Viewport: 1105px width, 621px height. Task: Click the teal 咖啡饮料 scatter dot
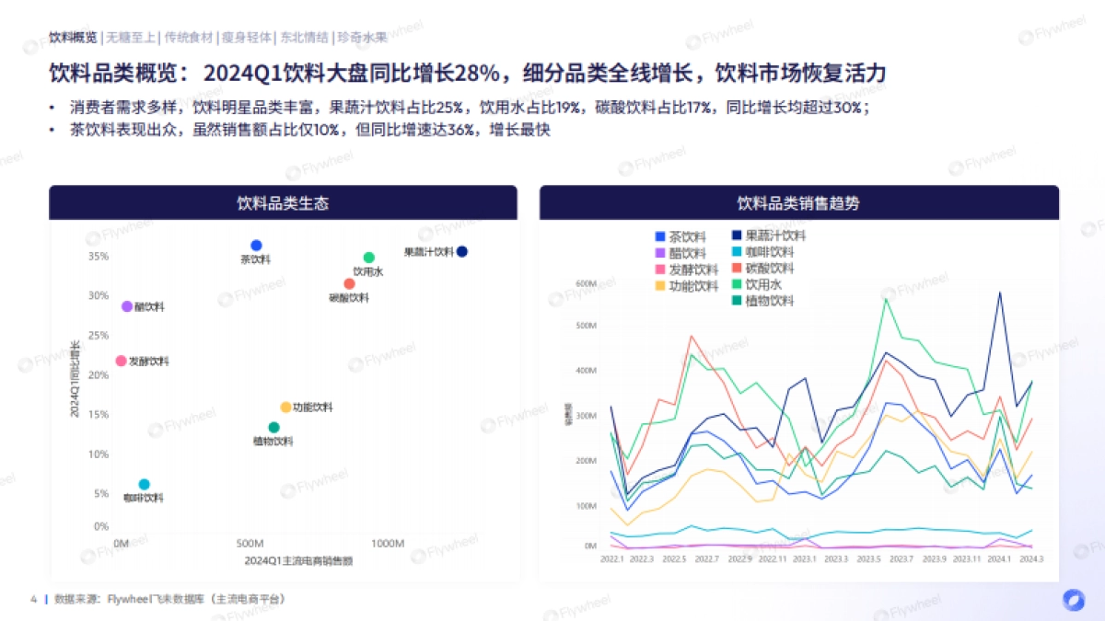(x=144, y=482)
